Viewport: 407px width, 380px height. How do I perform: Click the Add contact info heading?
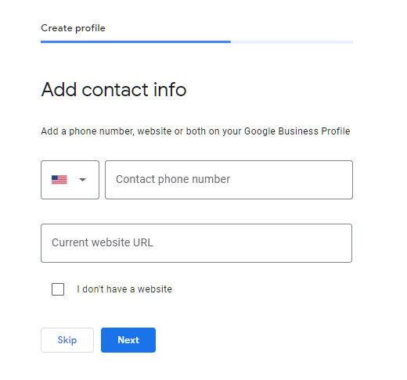[113, 89]
